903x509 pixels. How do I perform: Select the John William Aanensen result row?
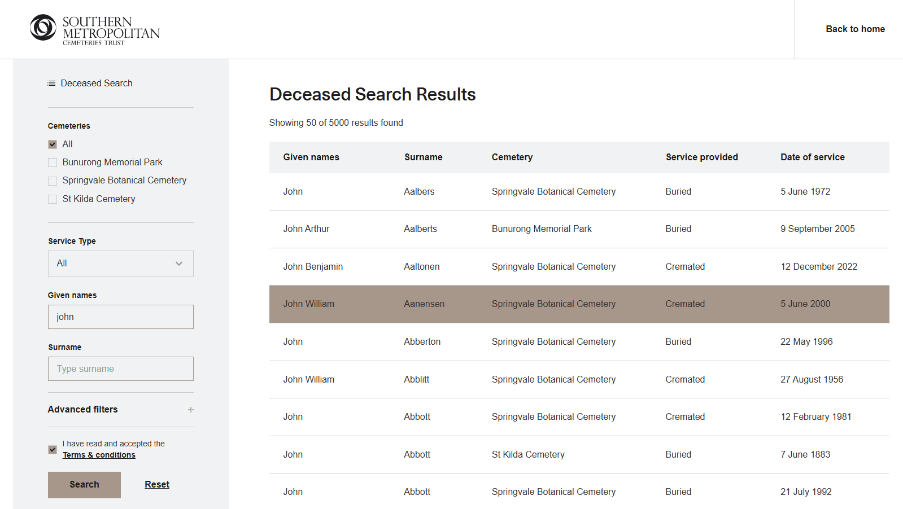(x=579, y=304)
